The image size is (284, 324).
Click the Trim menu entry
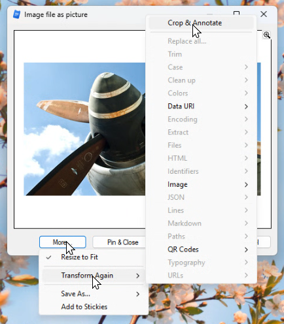201,54
